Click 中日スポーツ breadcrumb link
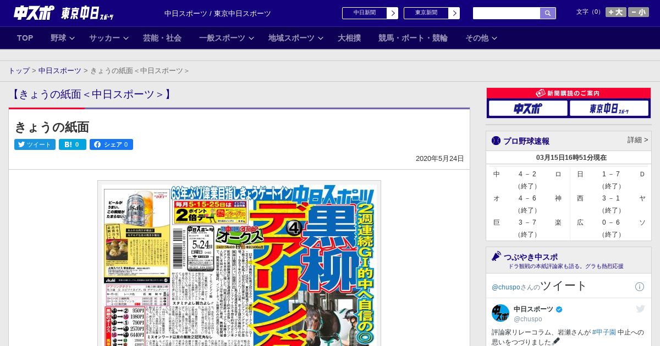 tap(59, 71)
